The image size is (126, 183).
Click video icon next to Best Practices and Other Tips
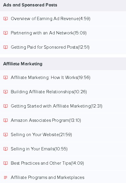tap(6, 163)
